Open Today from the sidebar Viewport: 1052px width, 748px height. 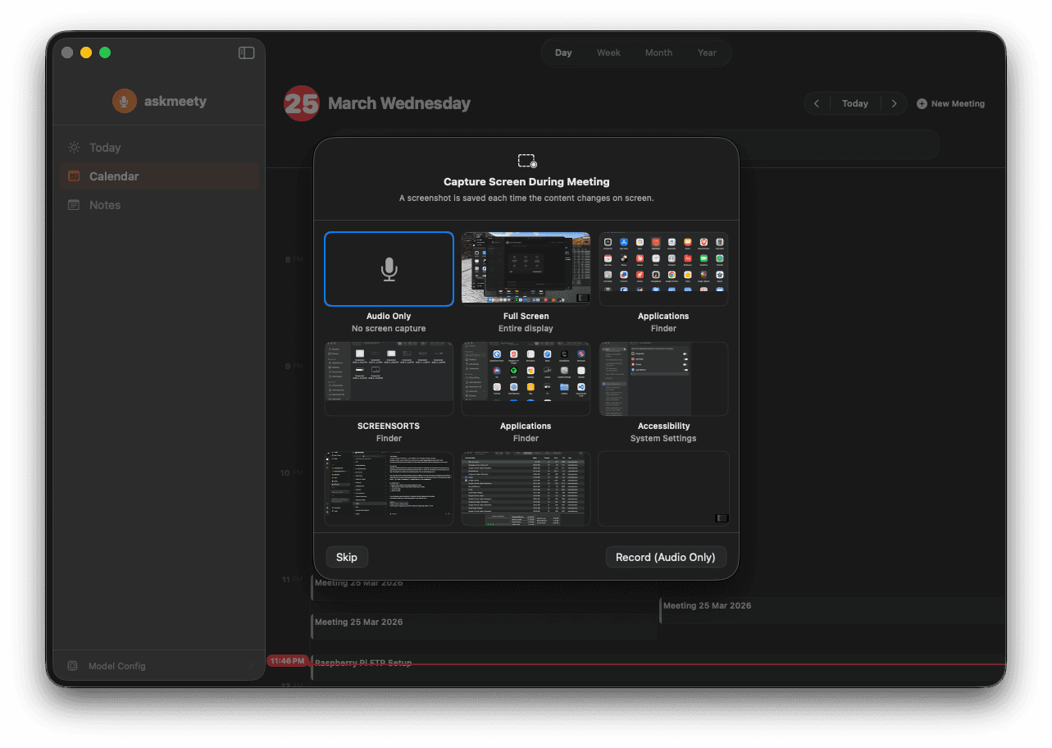[x=104, y=147]
